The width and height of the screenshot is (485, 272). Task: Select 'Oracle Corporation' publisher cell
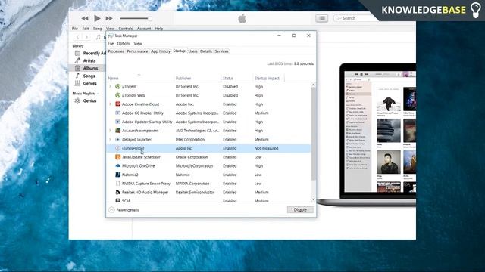[x=192, y=157]
